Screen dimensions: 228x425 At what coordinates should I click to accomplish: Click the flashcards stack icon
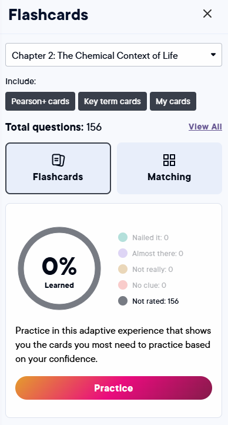58,160
